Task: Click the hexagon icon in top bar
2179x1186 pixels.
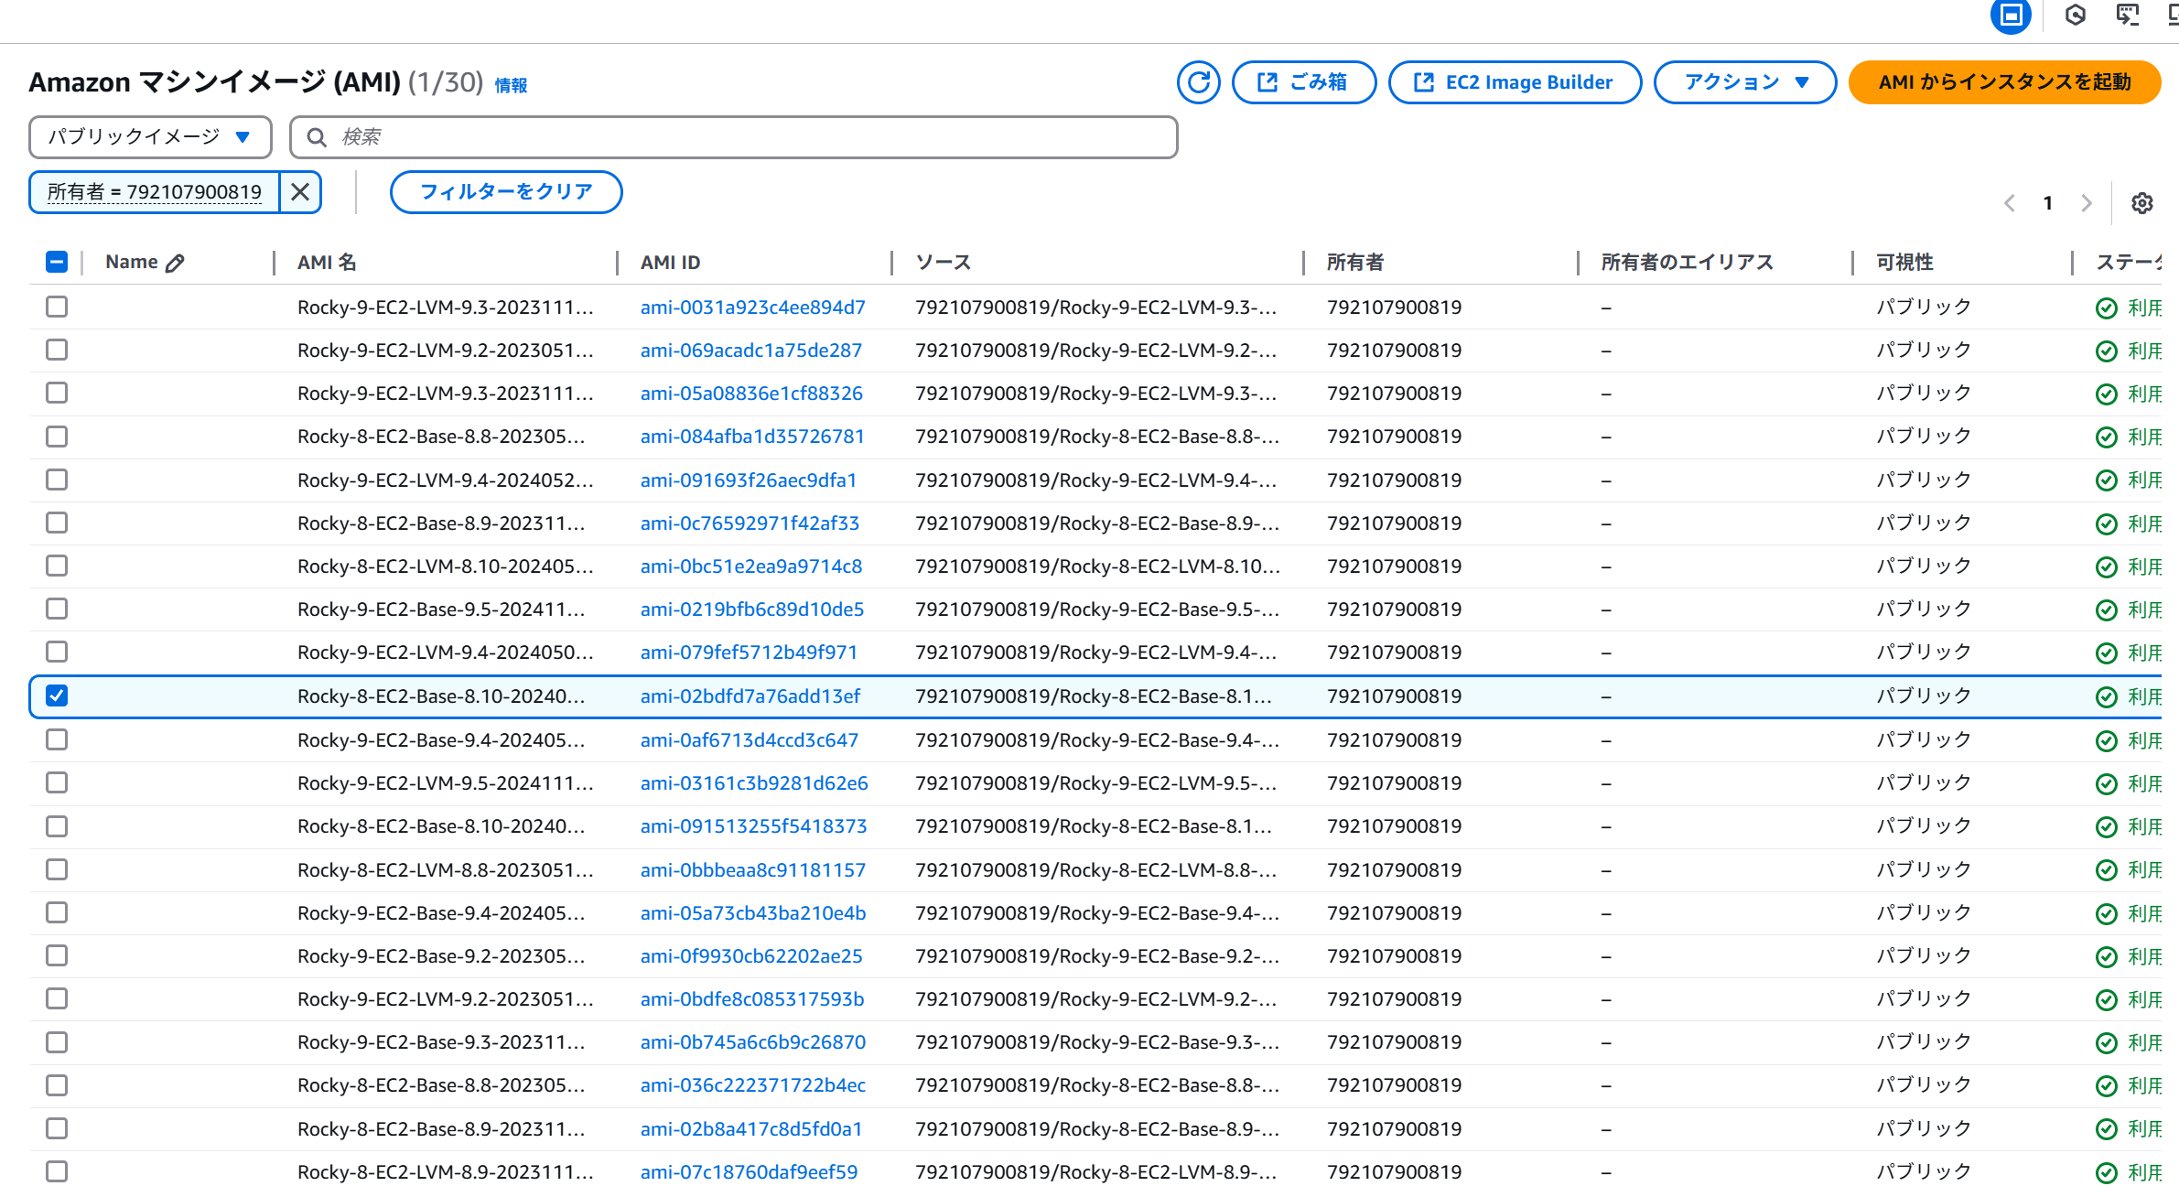Action: (2075, 15)
